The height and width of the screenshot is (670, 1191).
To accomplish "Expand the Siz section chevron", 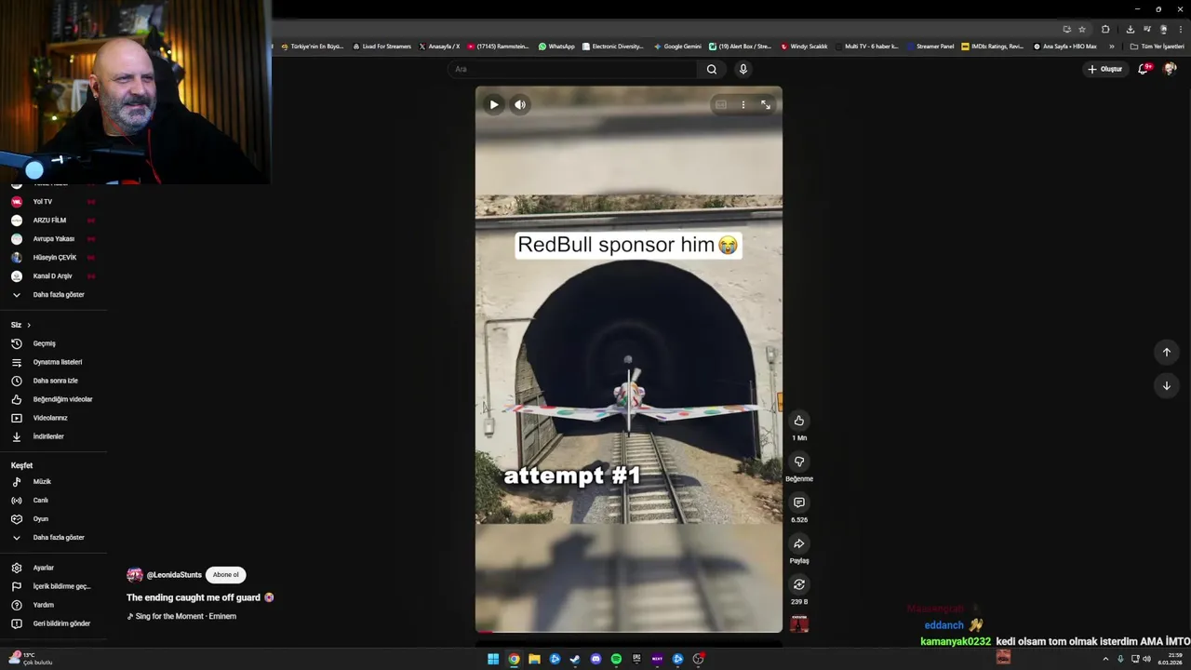I will coord(29,325).
